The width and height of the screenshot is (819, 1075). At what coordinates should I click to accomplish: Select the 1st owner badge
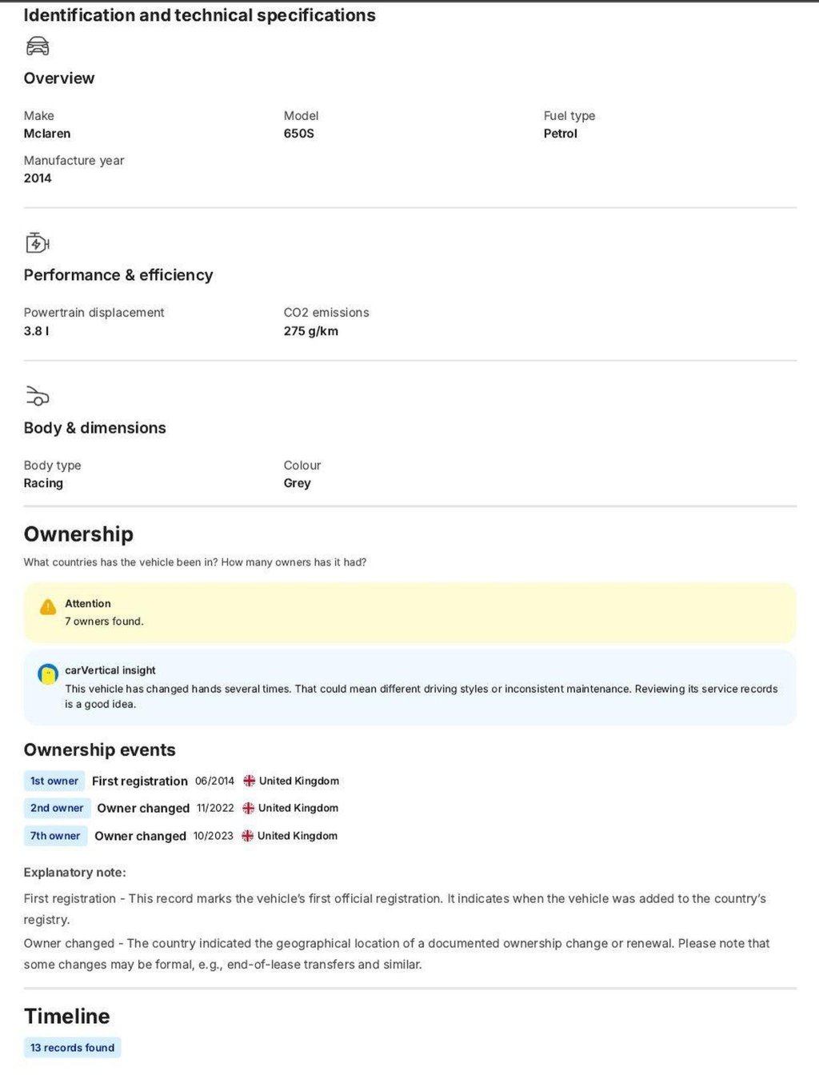tap(54, 781)
